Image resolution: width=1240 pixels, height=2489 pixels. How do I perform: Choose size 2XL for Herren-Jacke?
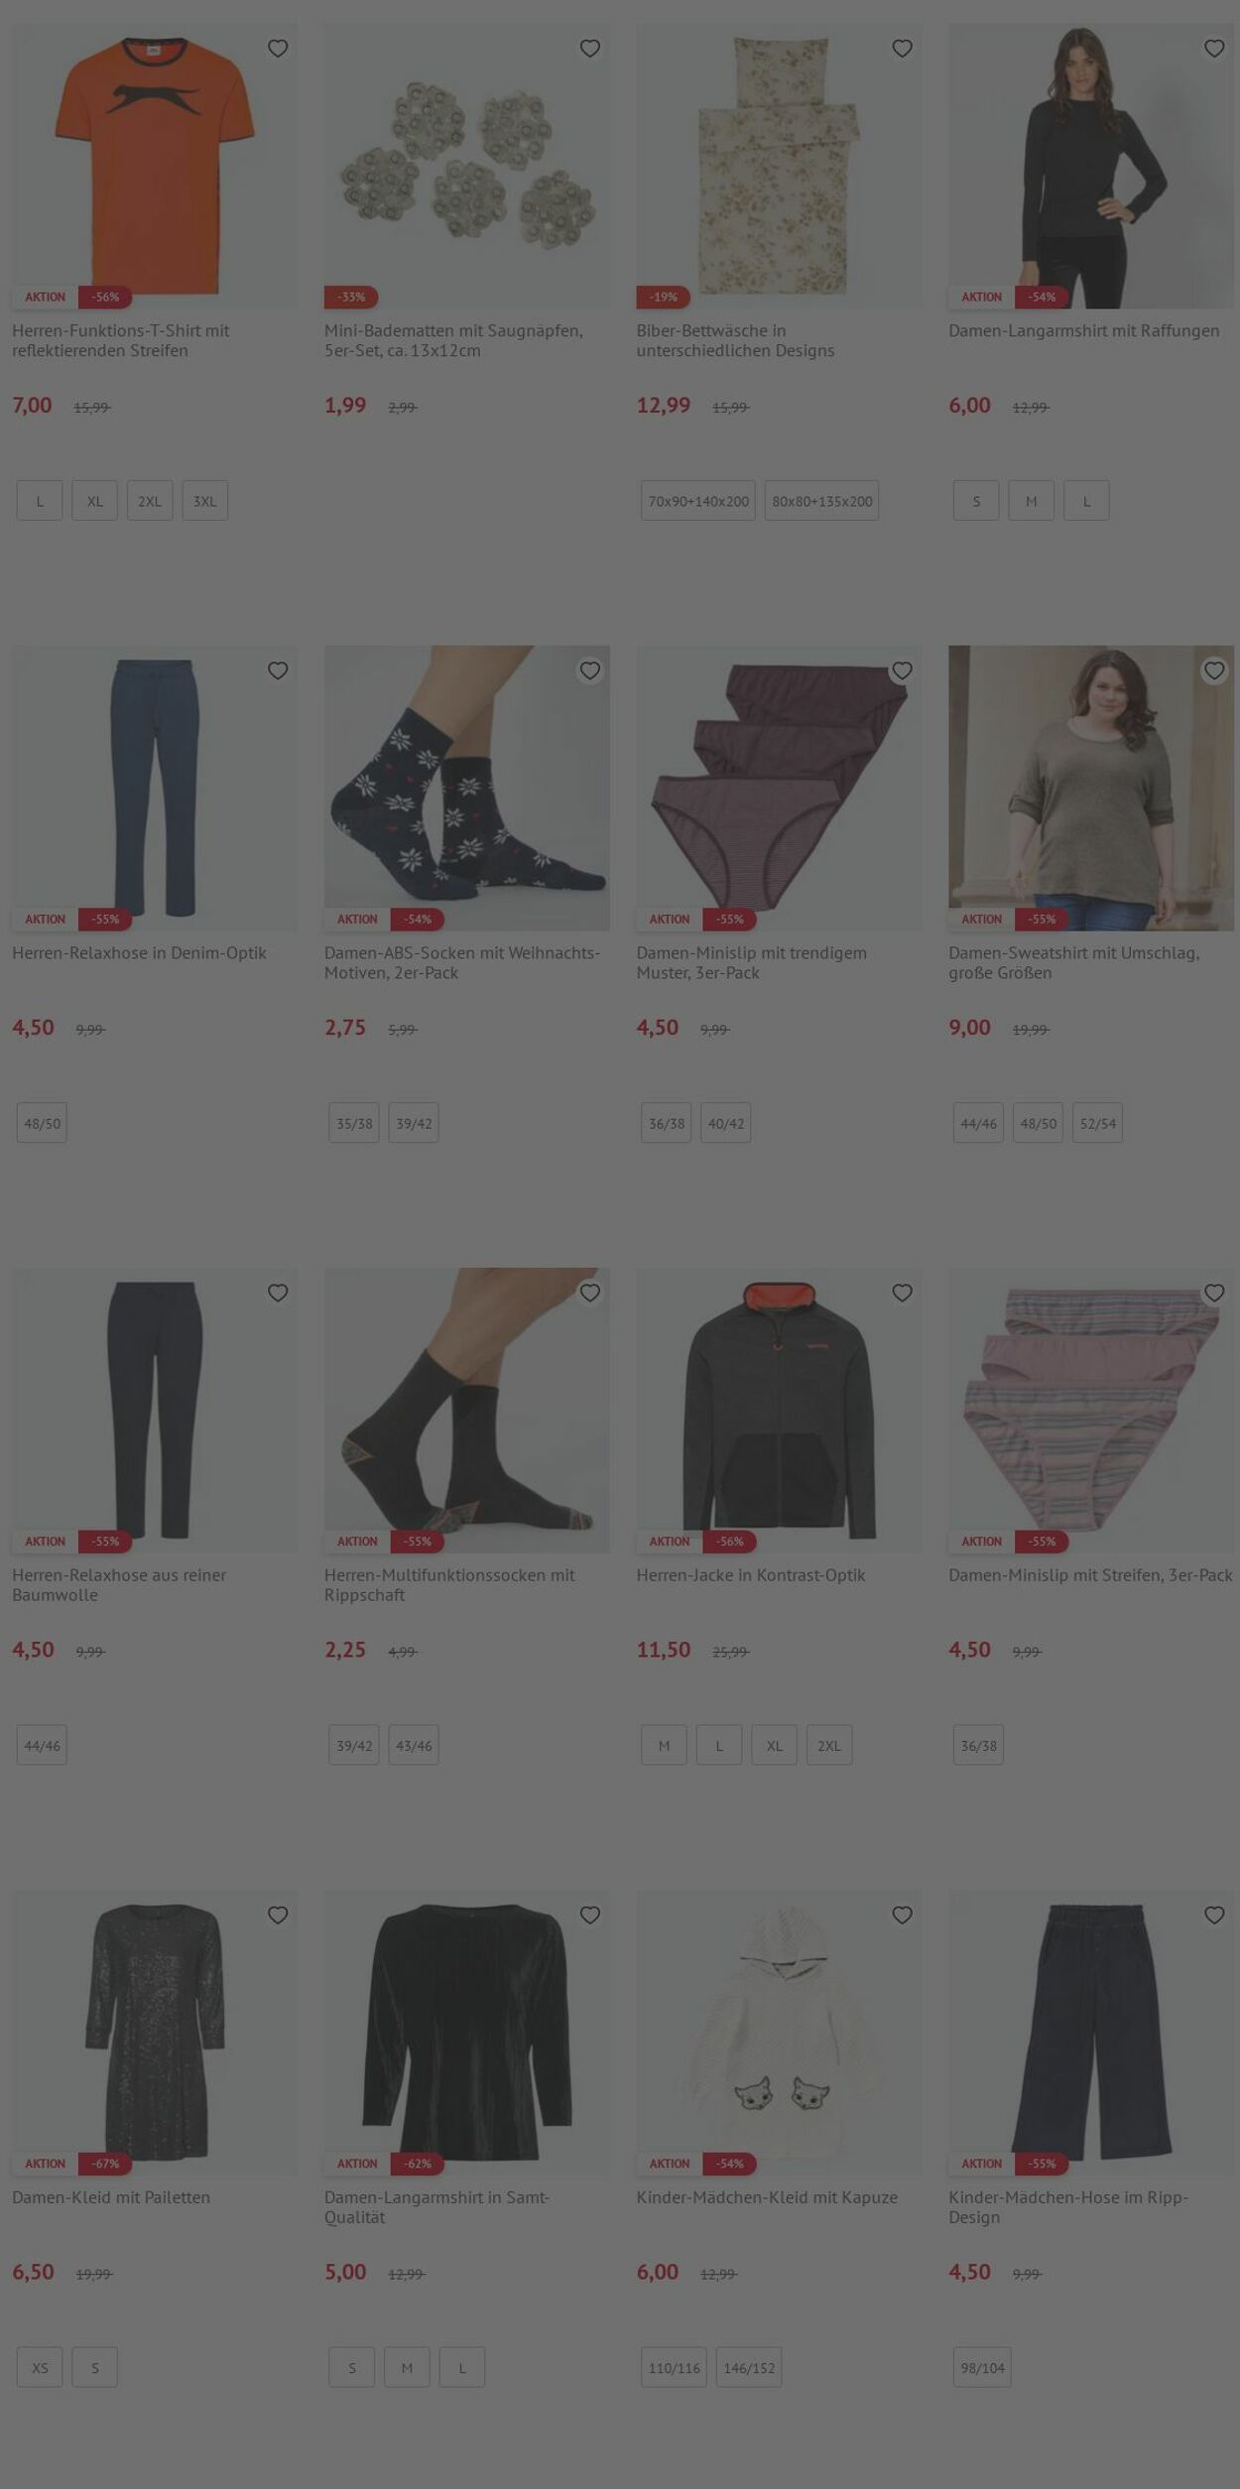829,1745
